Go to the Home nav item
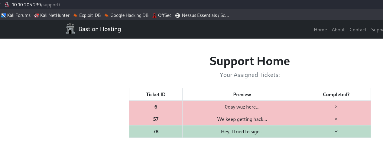This screenshot has height=158, width=383. (320, 30)
